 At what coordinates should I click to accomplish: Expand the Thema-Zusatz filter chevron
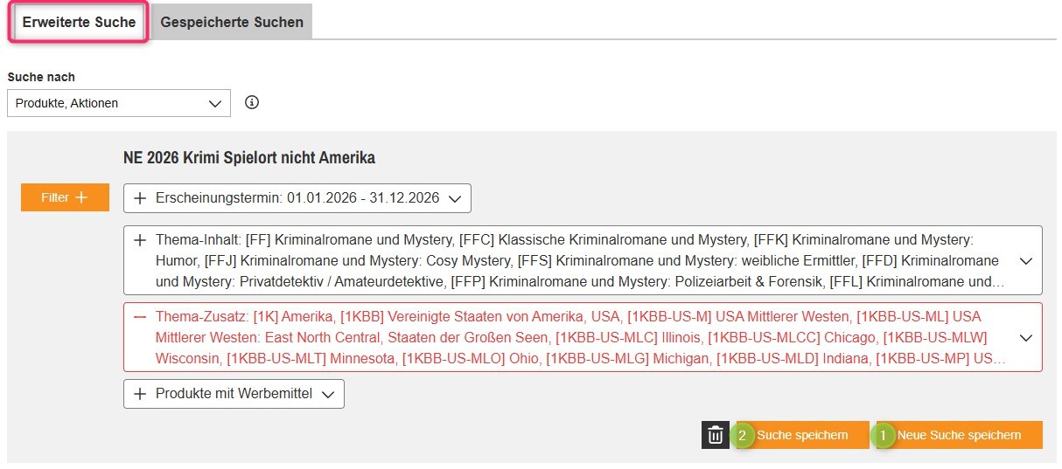pos(1026,337)
